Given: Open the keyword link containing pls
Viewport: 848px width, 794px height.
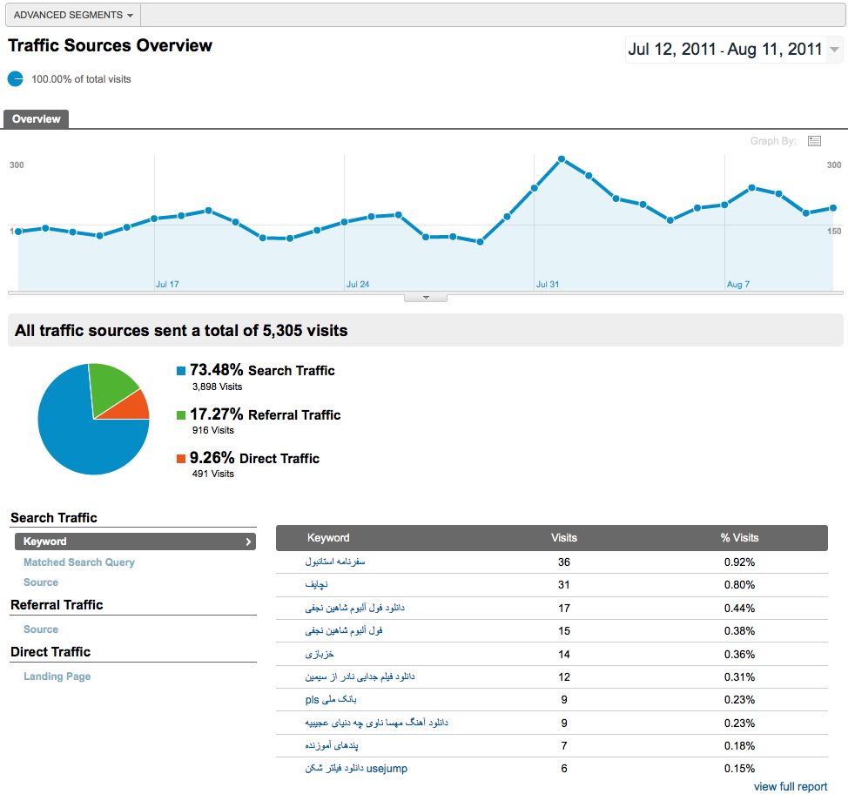Looking at the screenshot, I should pos(331,700).
